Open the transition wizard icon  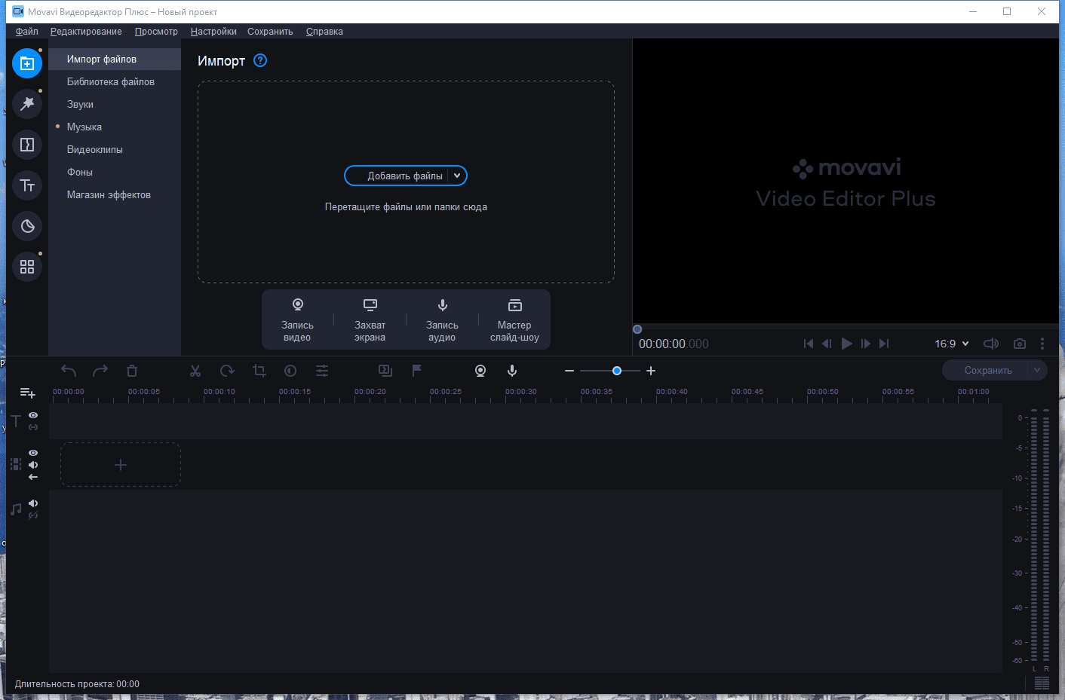point(385,371)
